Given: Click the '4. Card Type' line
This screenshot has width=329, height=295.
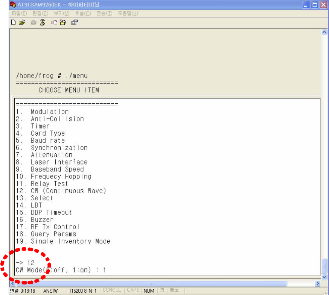Looking at the screenshot, I should pyautogui.click(x=40, y=133).
